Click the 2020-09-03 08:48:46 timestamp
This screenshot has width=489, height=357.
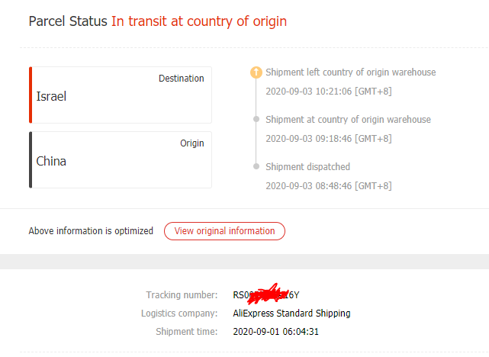point(329,186)
